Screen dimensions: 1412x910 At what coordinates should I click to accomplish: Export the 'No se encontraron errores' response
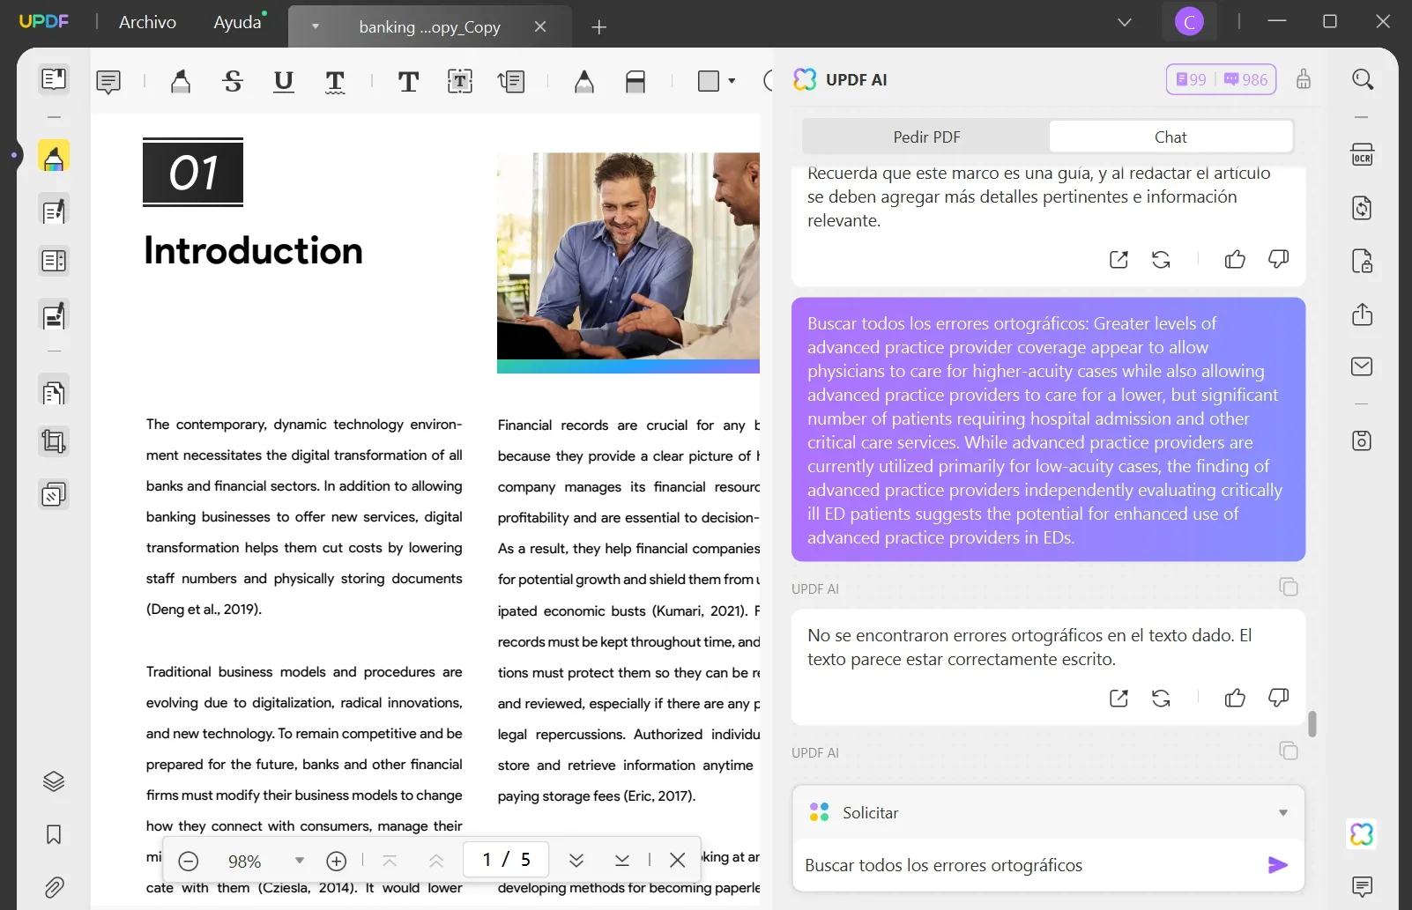[1119, 699]
